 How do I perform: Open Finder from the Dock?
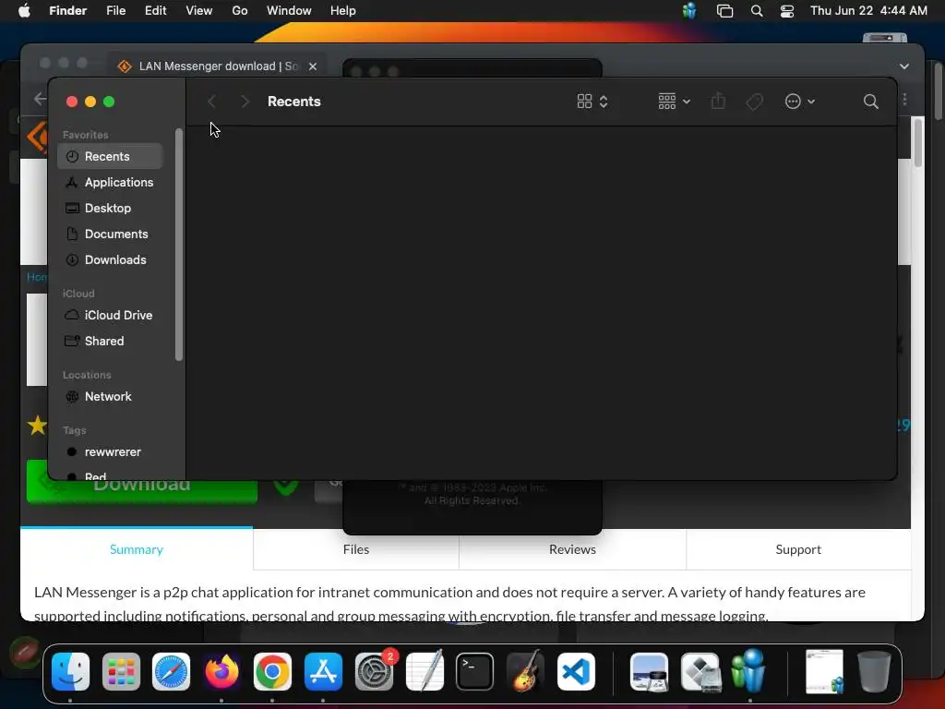pos(70,672)
